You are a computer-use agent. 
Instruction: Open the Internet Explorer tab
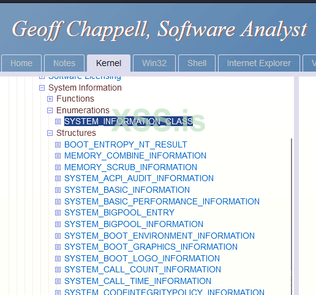259,63
